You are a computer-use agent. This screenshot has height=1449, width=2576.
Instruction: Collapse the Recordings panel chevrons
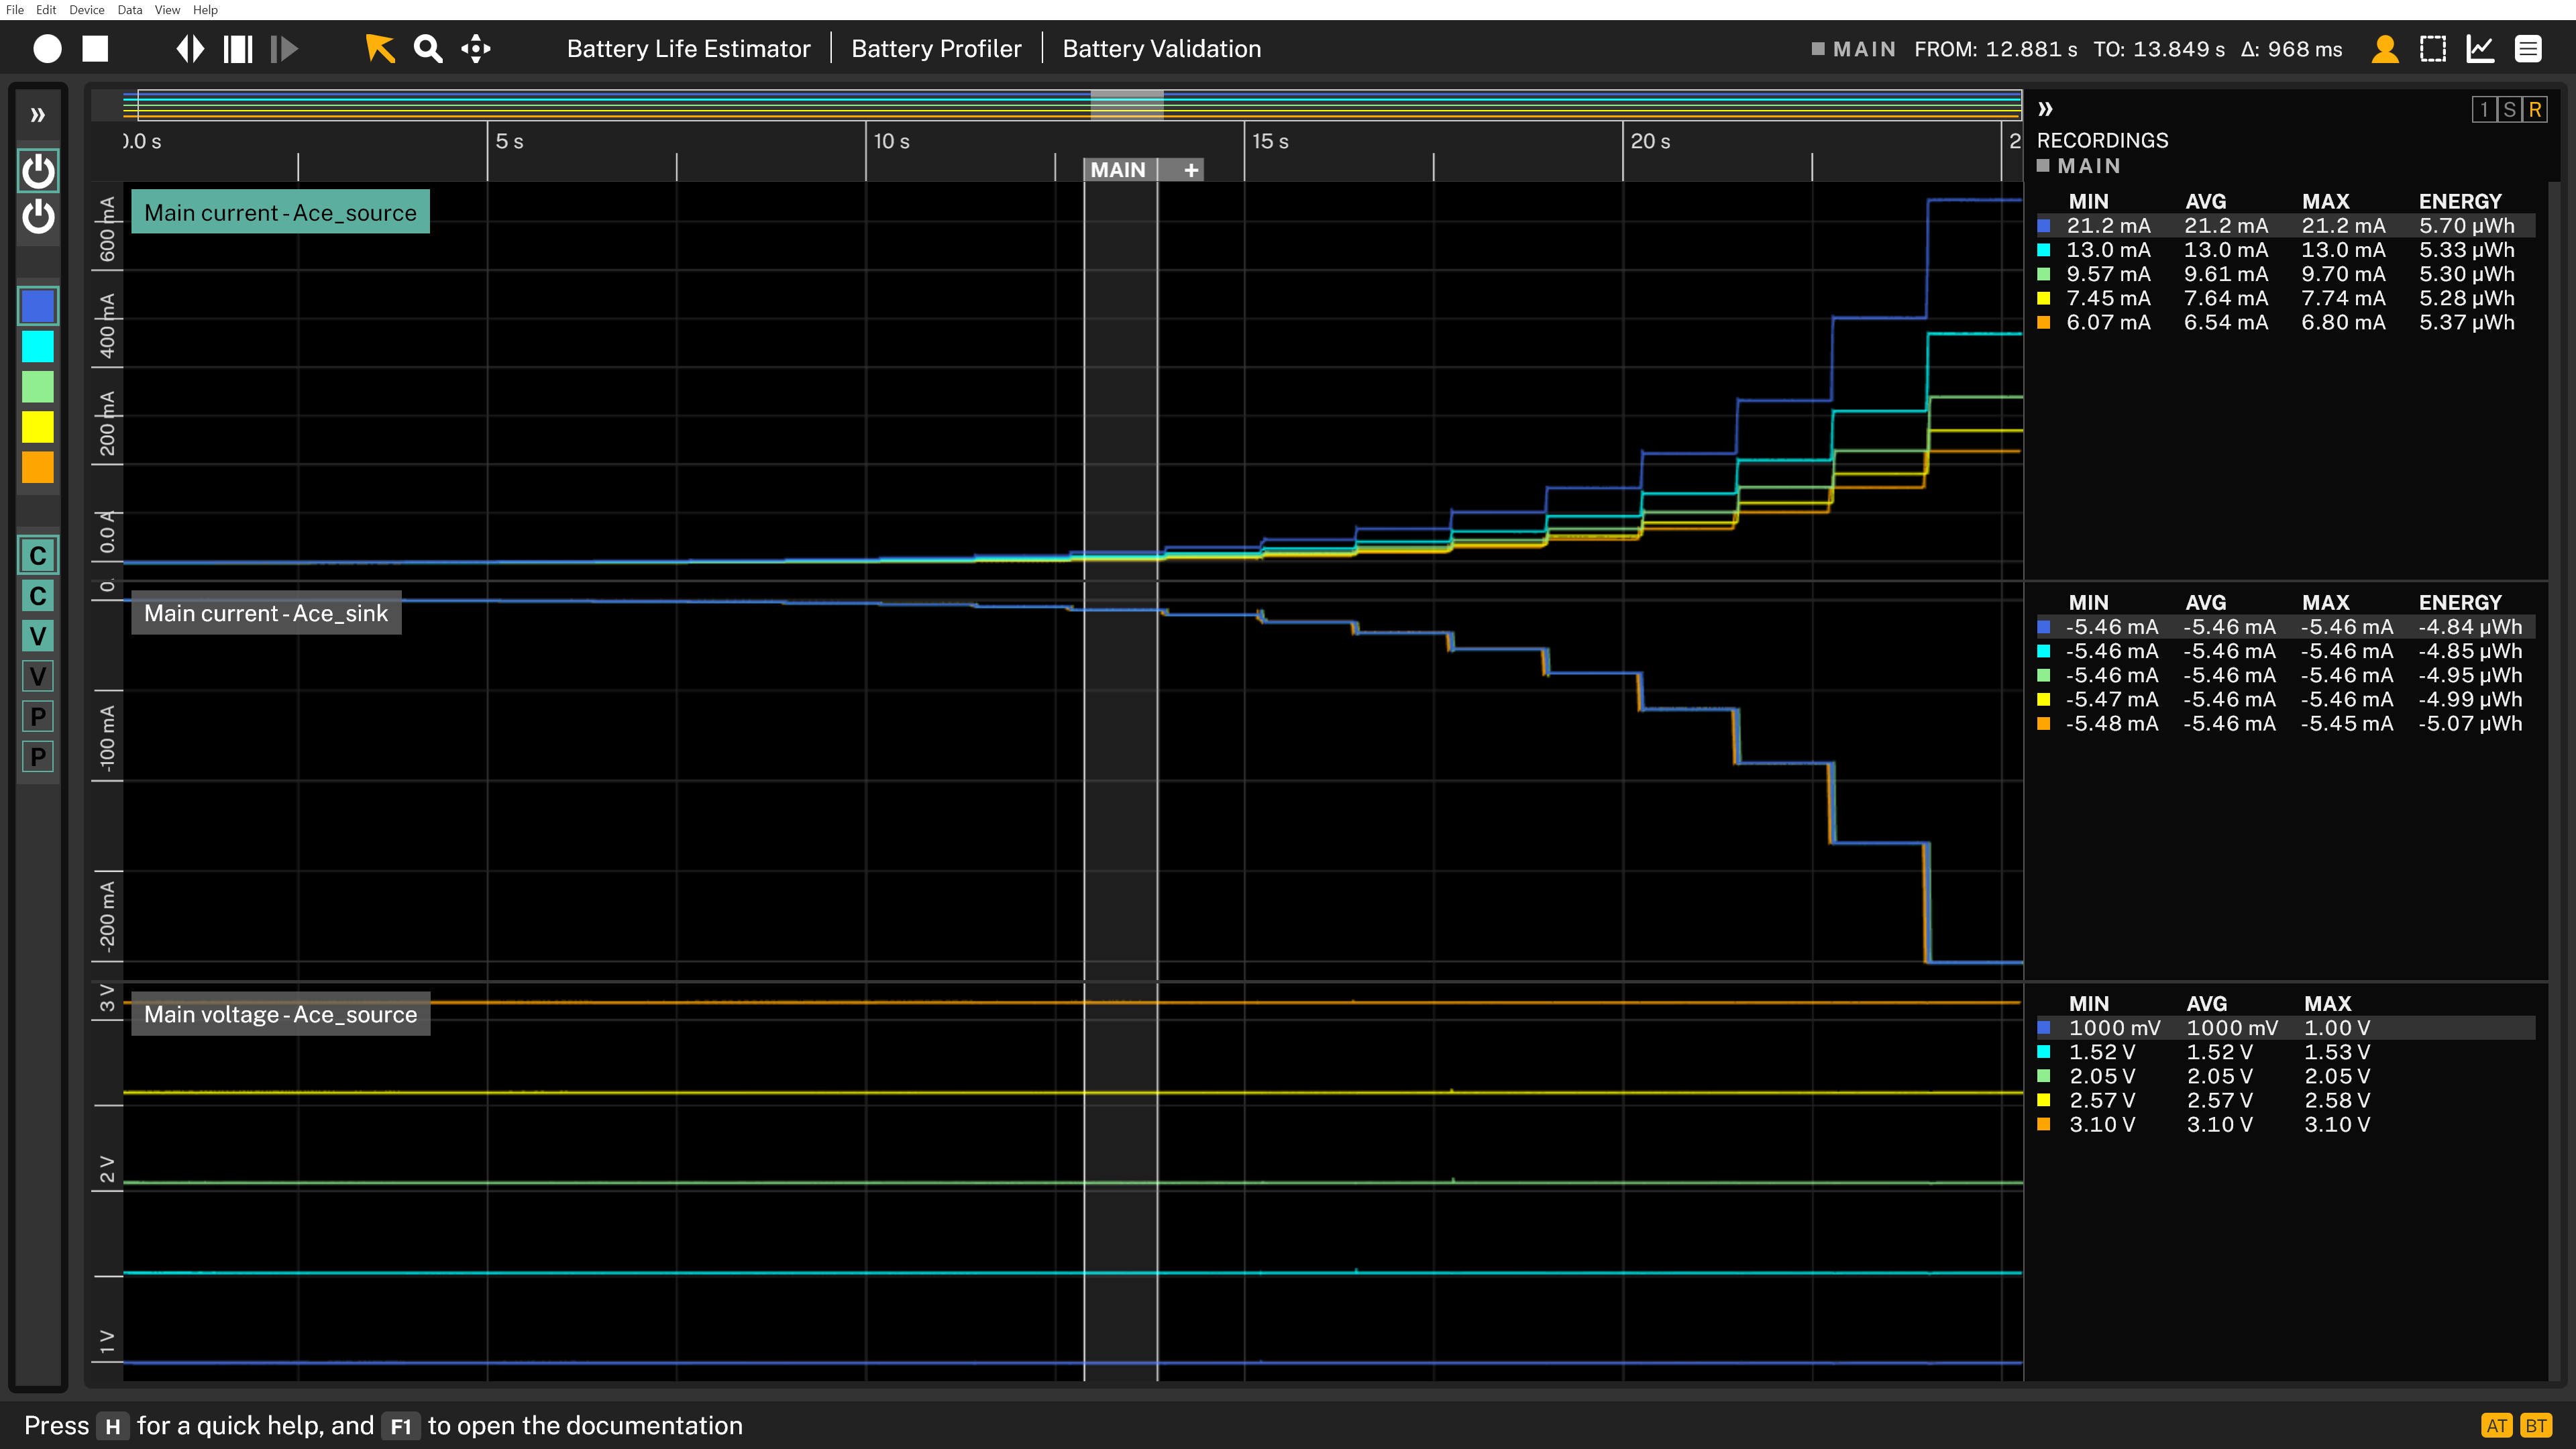2046,109
